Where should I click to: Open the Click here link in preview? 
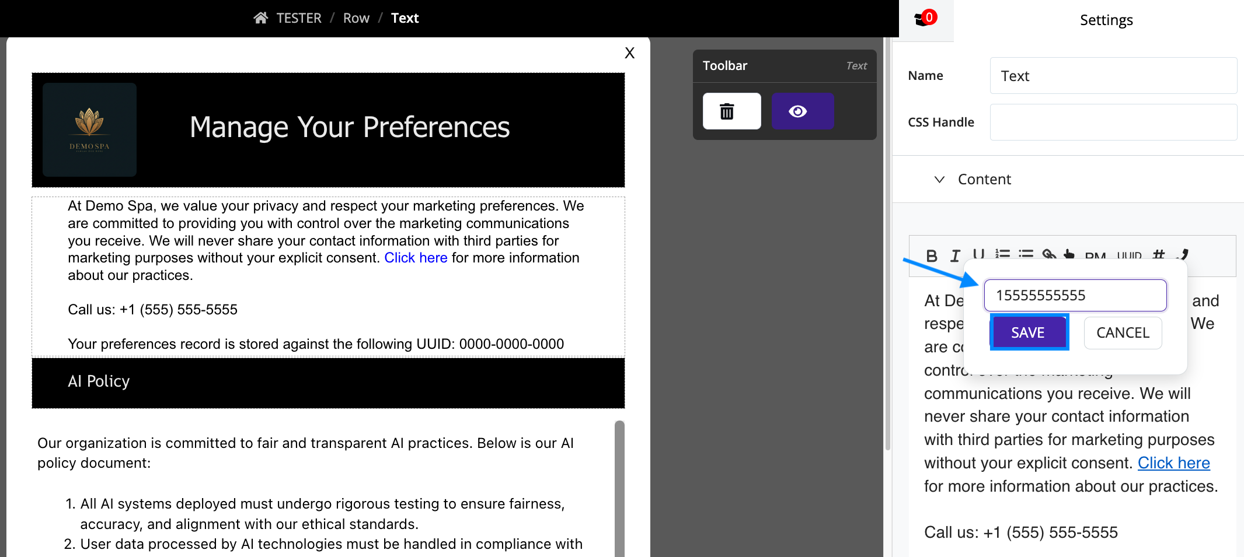[416, 258]
